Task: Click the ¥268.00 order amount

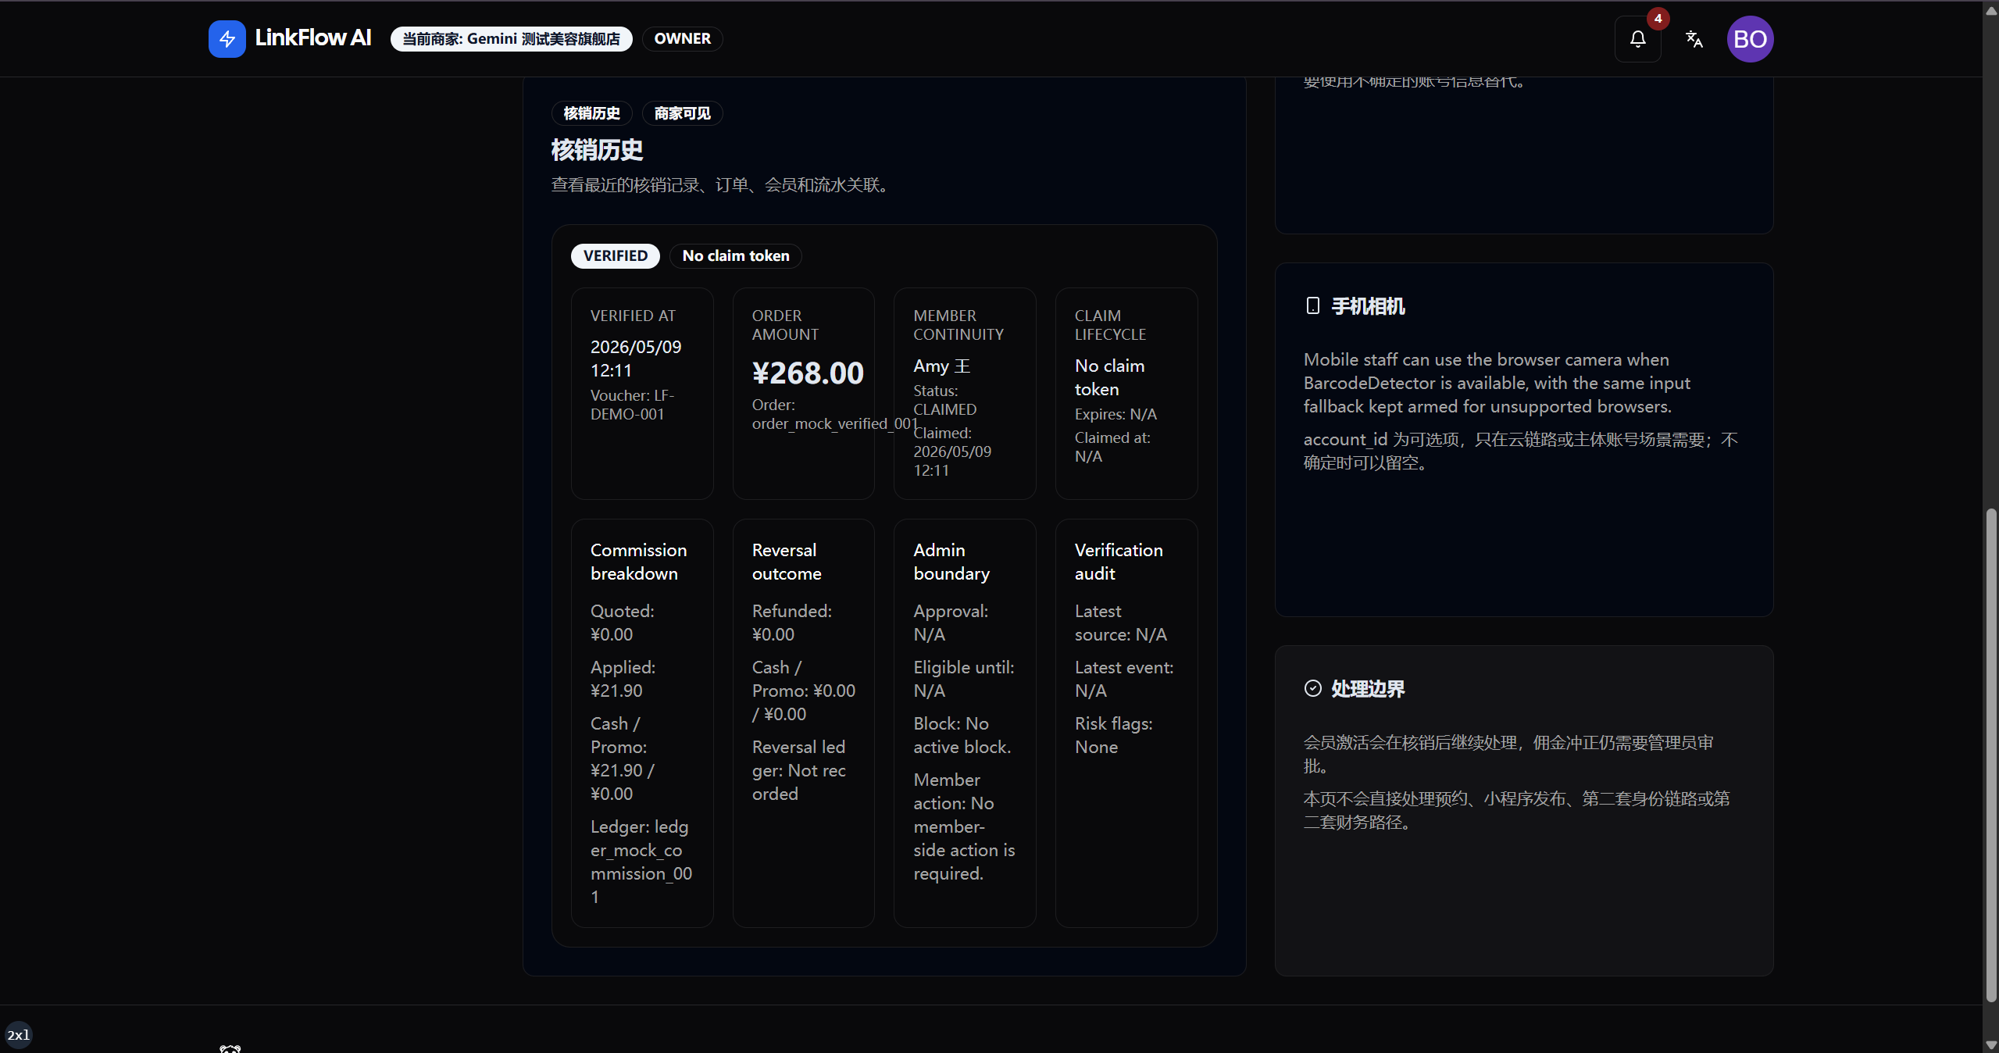Action: coord(808,373)
